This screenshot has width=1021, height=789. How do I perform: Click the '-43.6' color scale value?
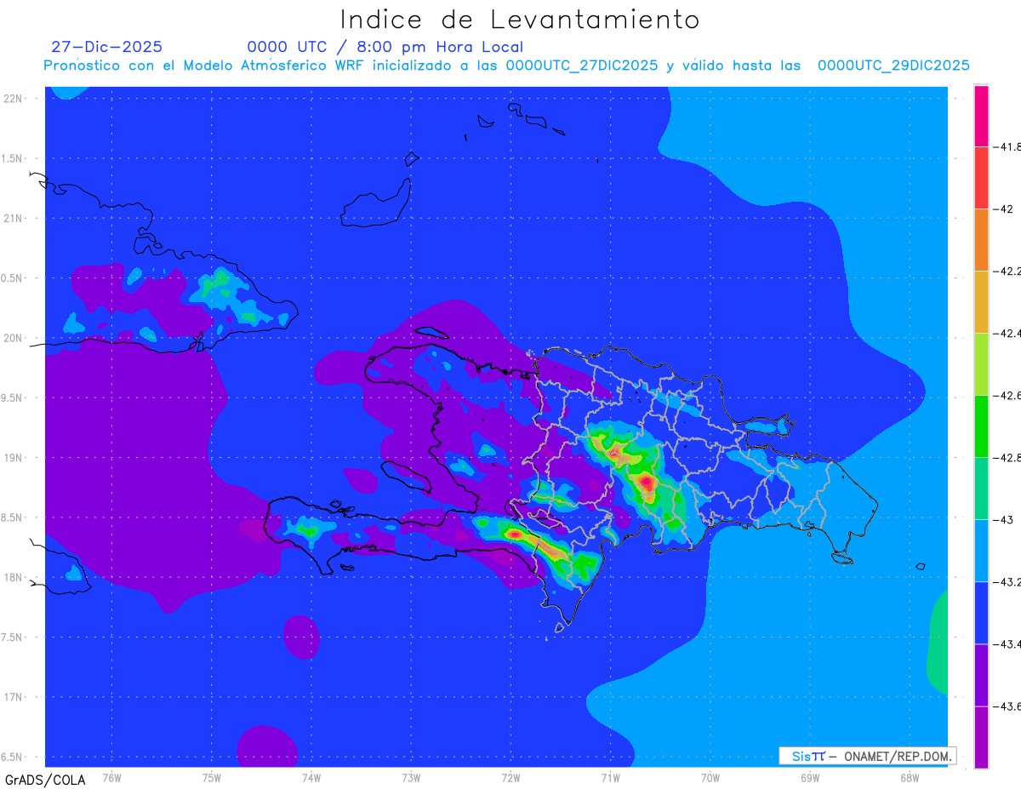pos(1009,706)
